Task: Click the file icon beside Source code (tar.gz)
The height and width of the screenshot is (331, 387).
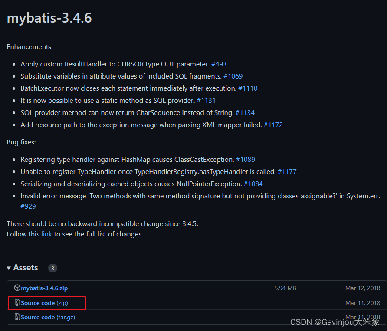Action: (x=17, y=317)
